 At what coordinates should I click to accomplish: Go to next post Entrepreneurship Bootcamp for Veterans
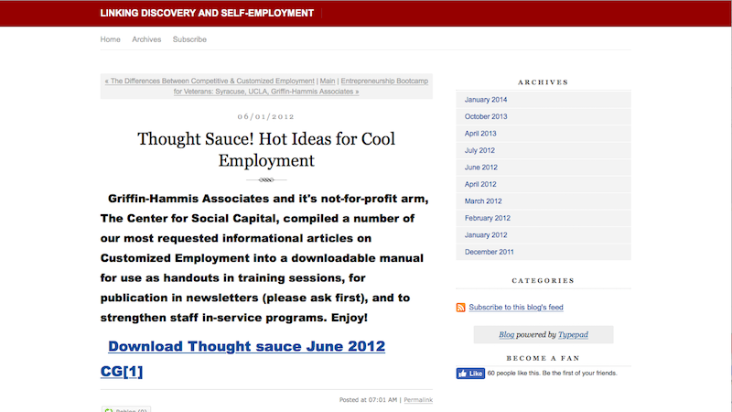301,86
